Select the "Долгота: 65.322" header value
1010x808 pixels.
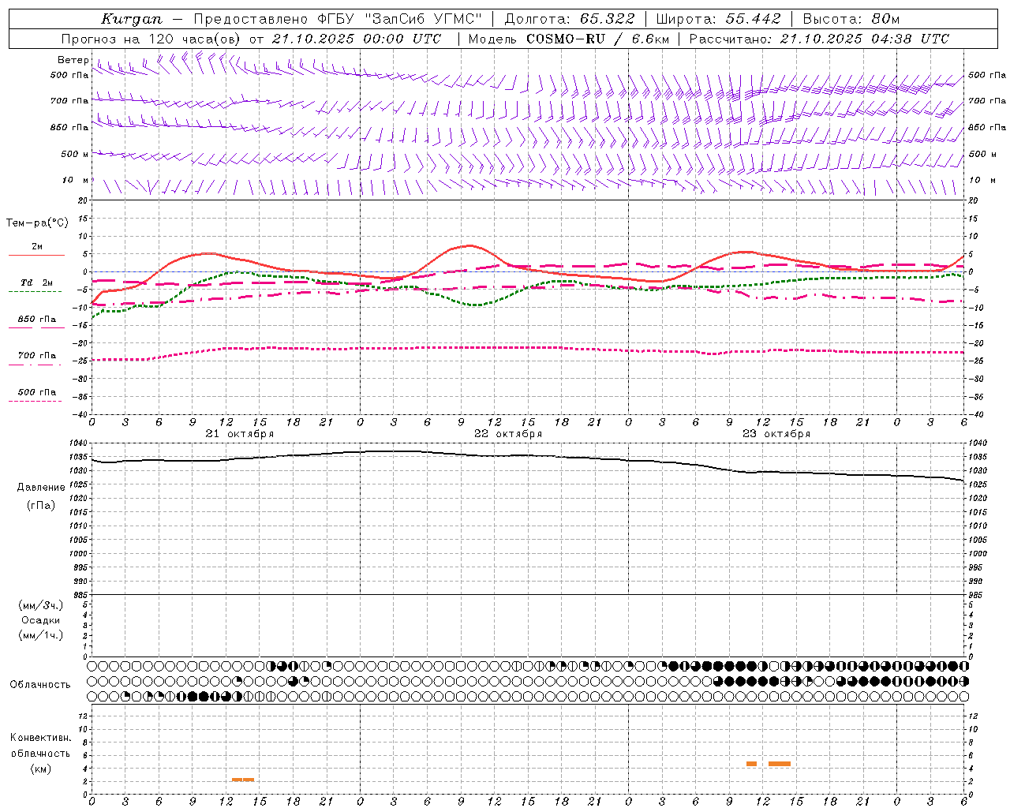[569, 19]
